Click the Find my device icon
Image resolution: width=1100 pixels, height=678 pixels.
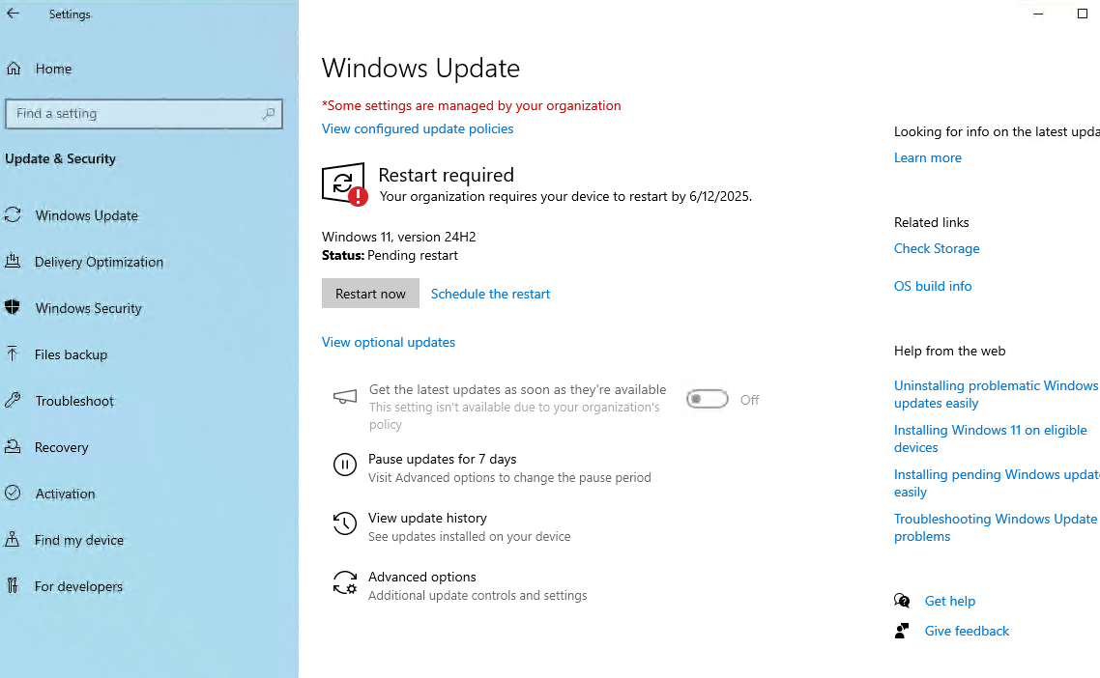point(12,539)
